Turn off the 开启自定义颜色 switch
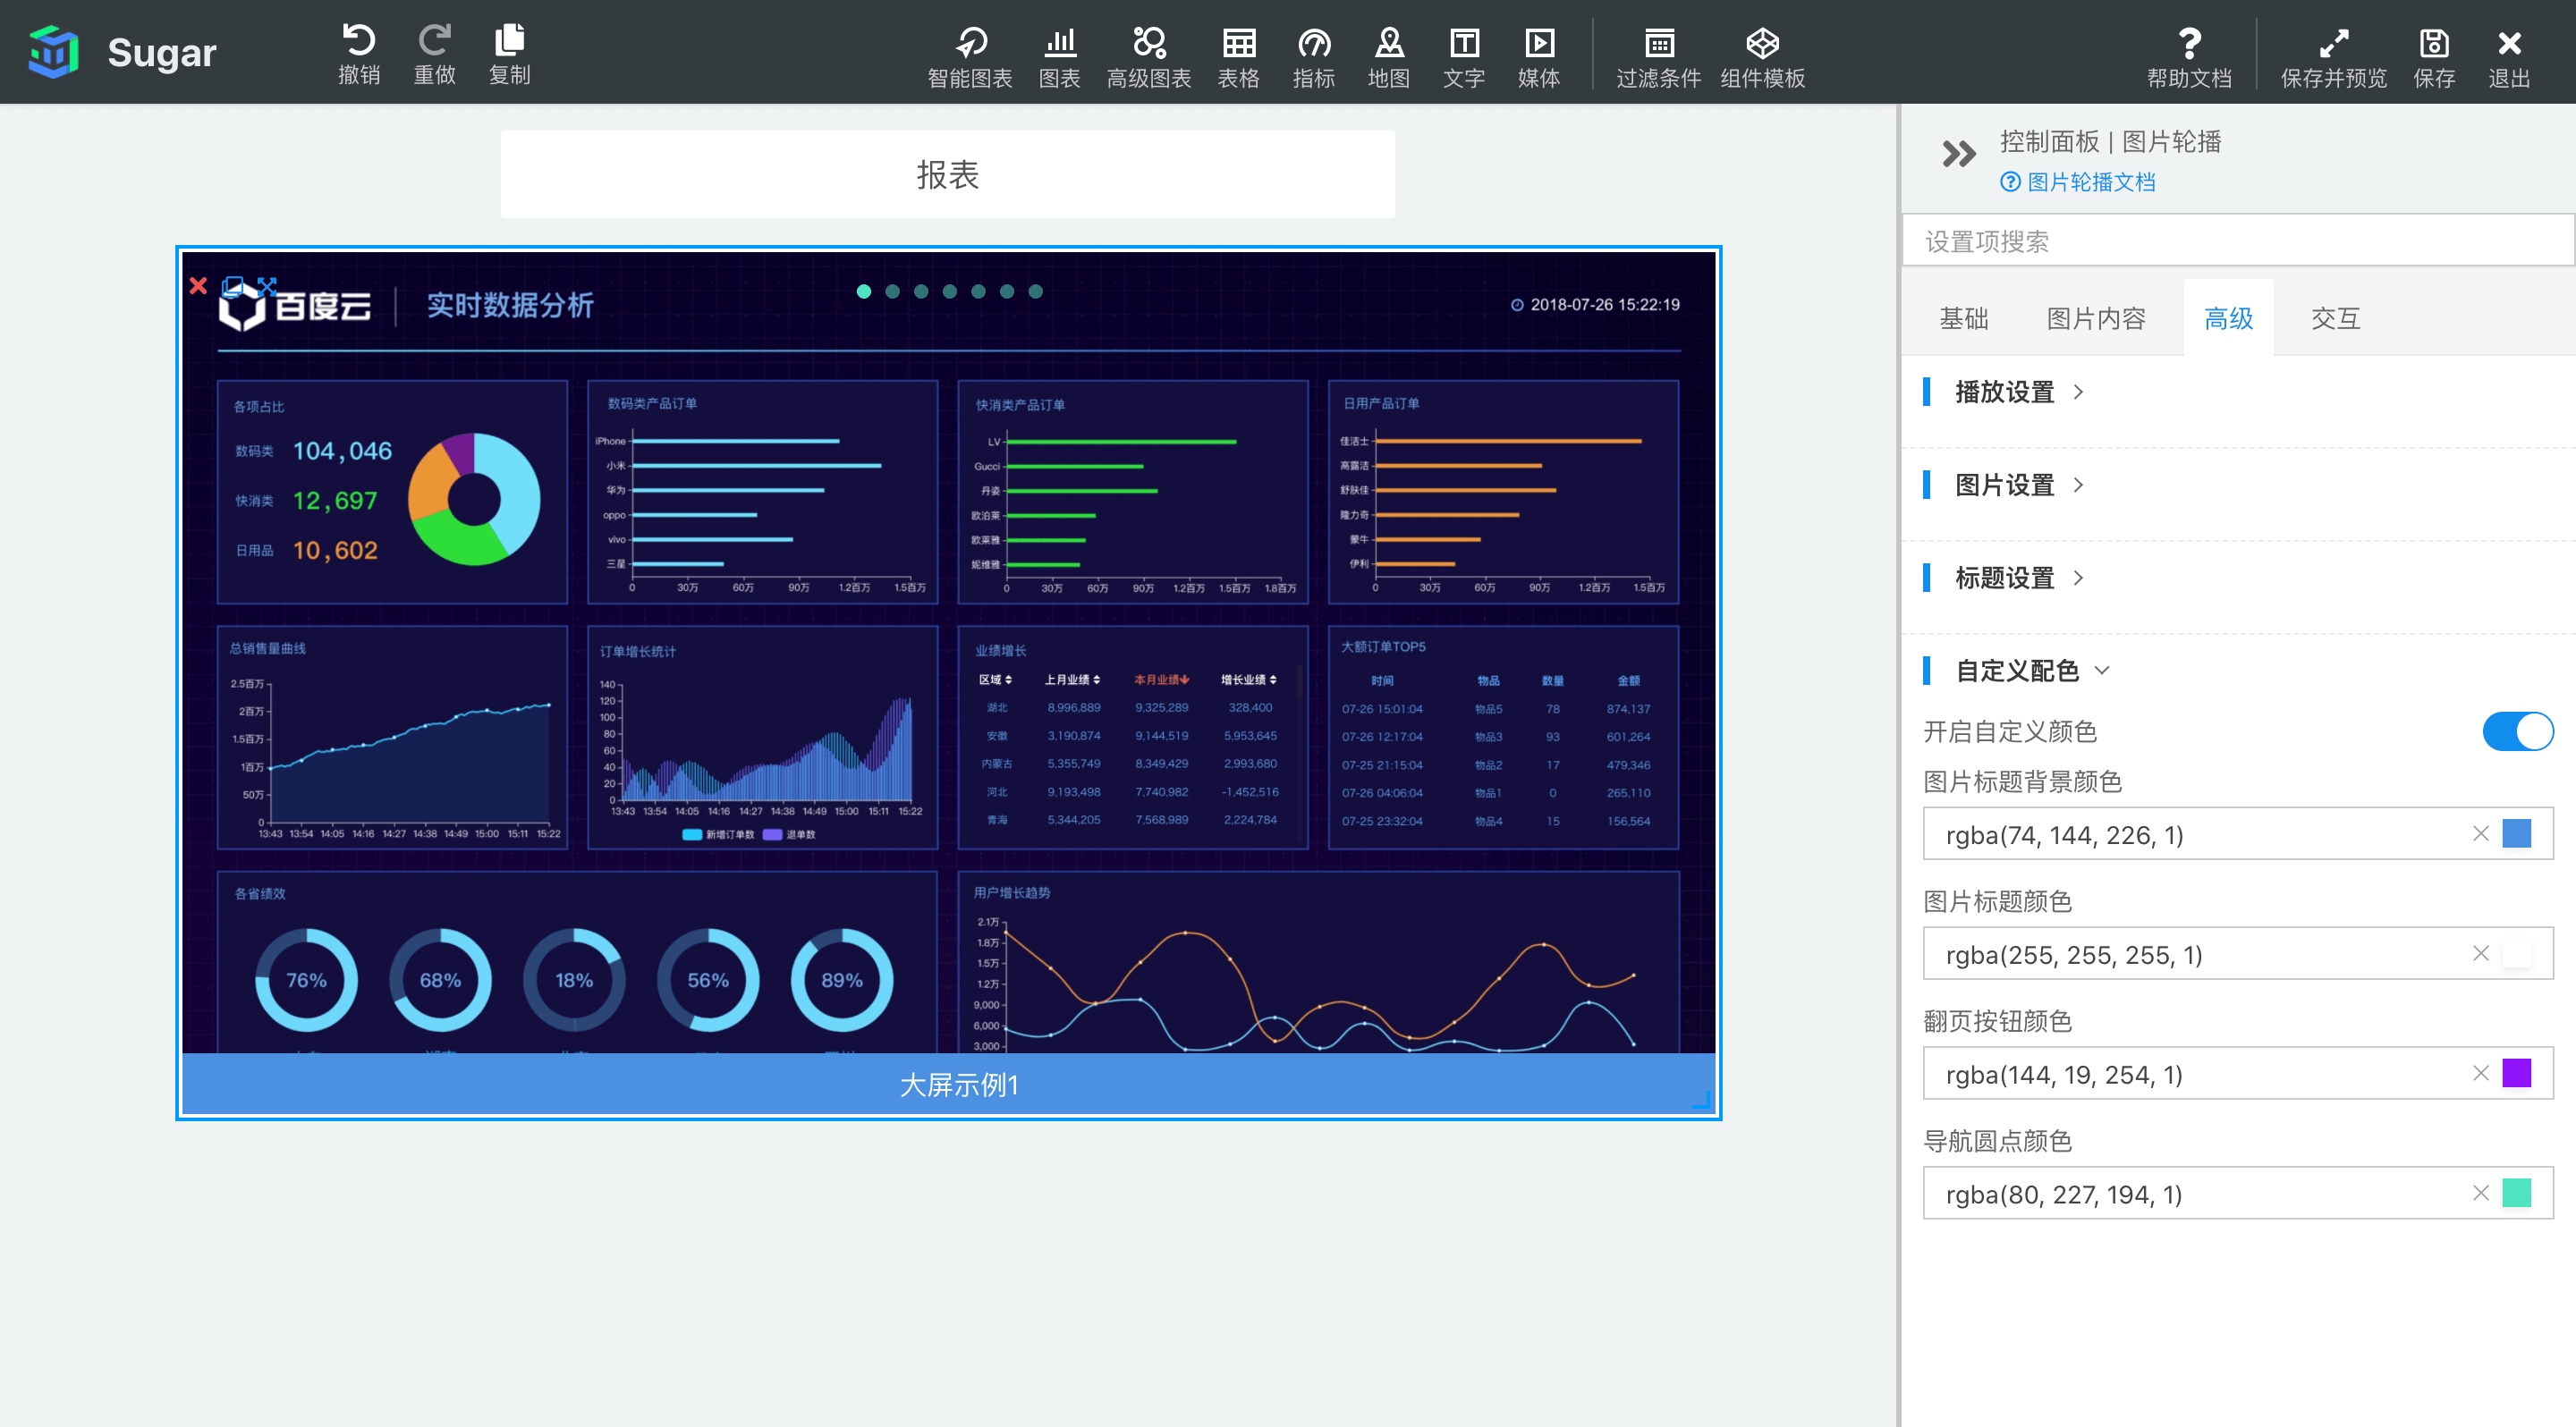 [2517, 731]
